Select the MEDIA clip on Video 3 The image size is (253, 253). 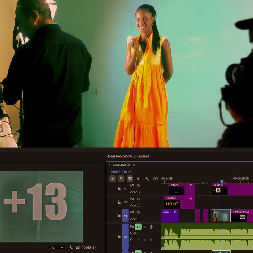click(182, 189)
